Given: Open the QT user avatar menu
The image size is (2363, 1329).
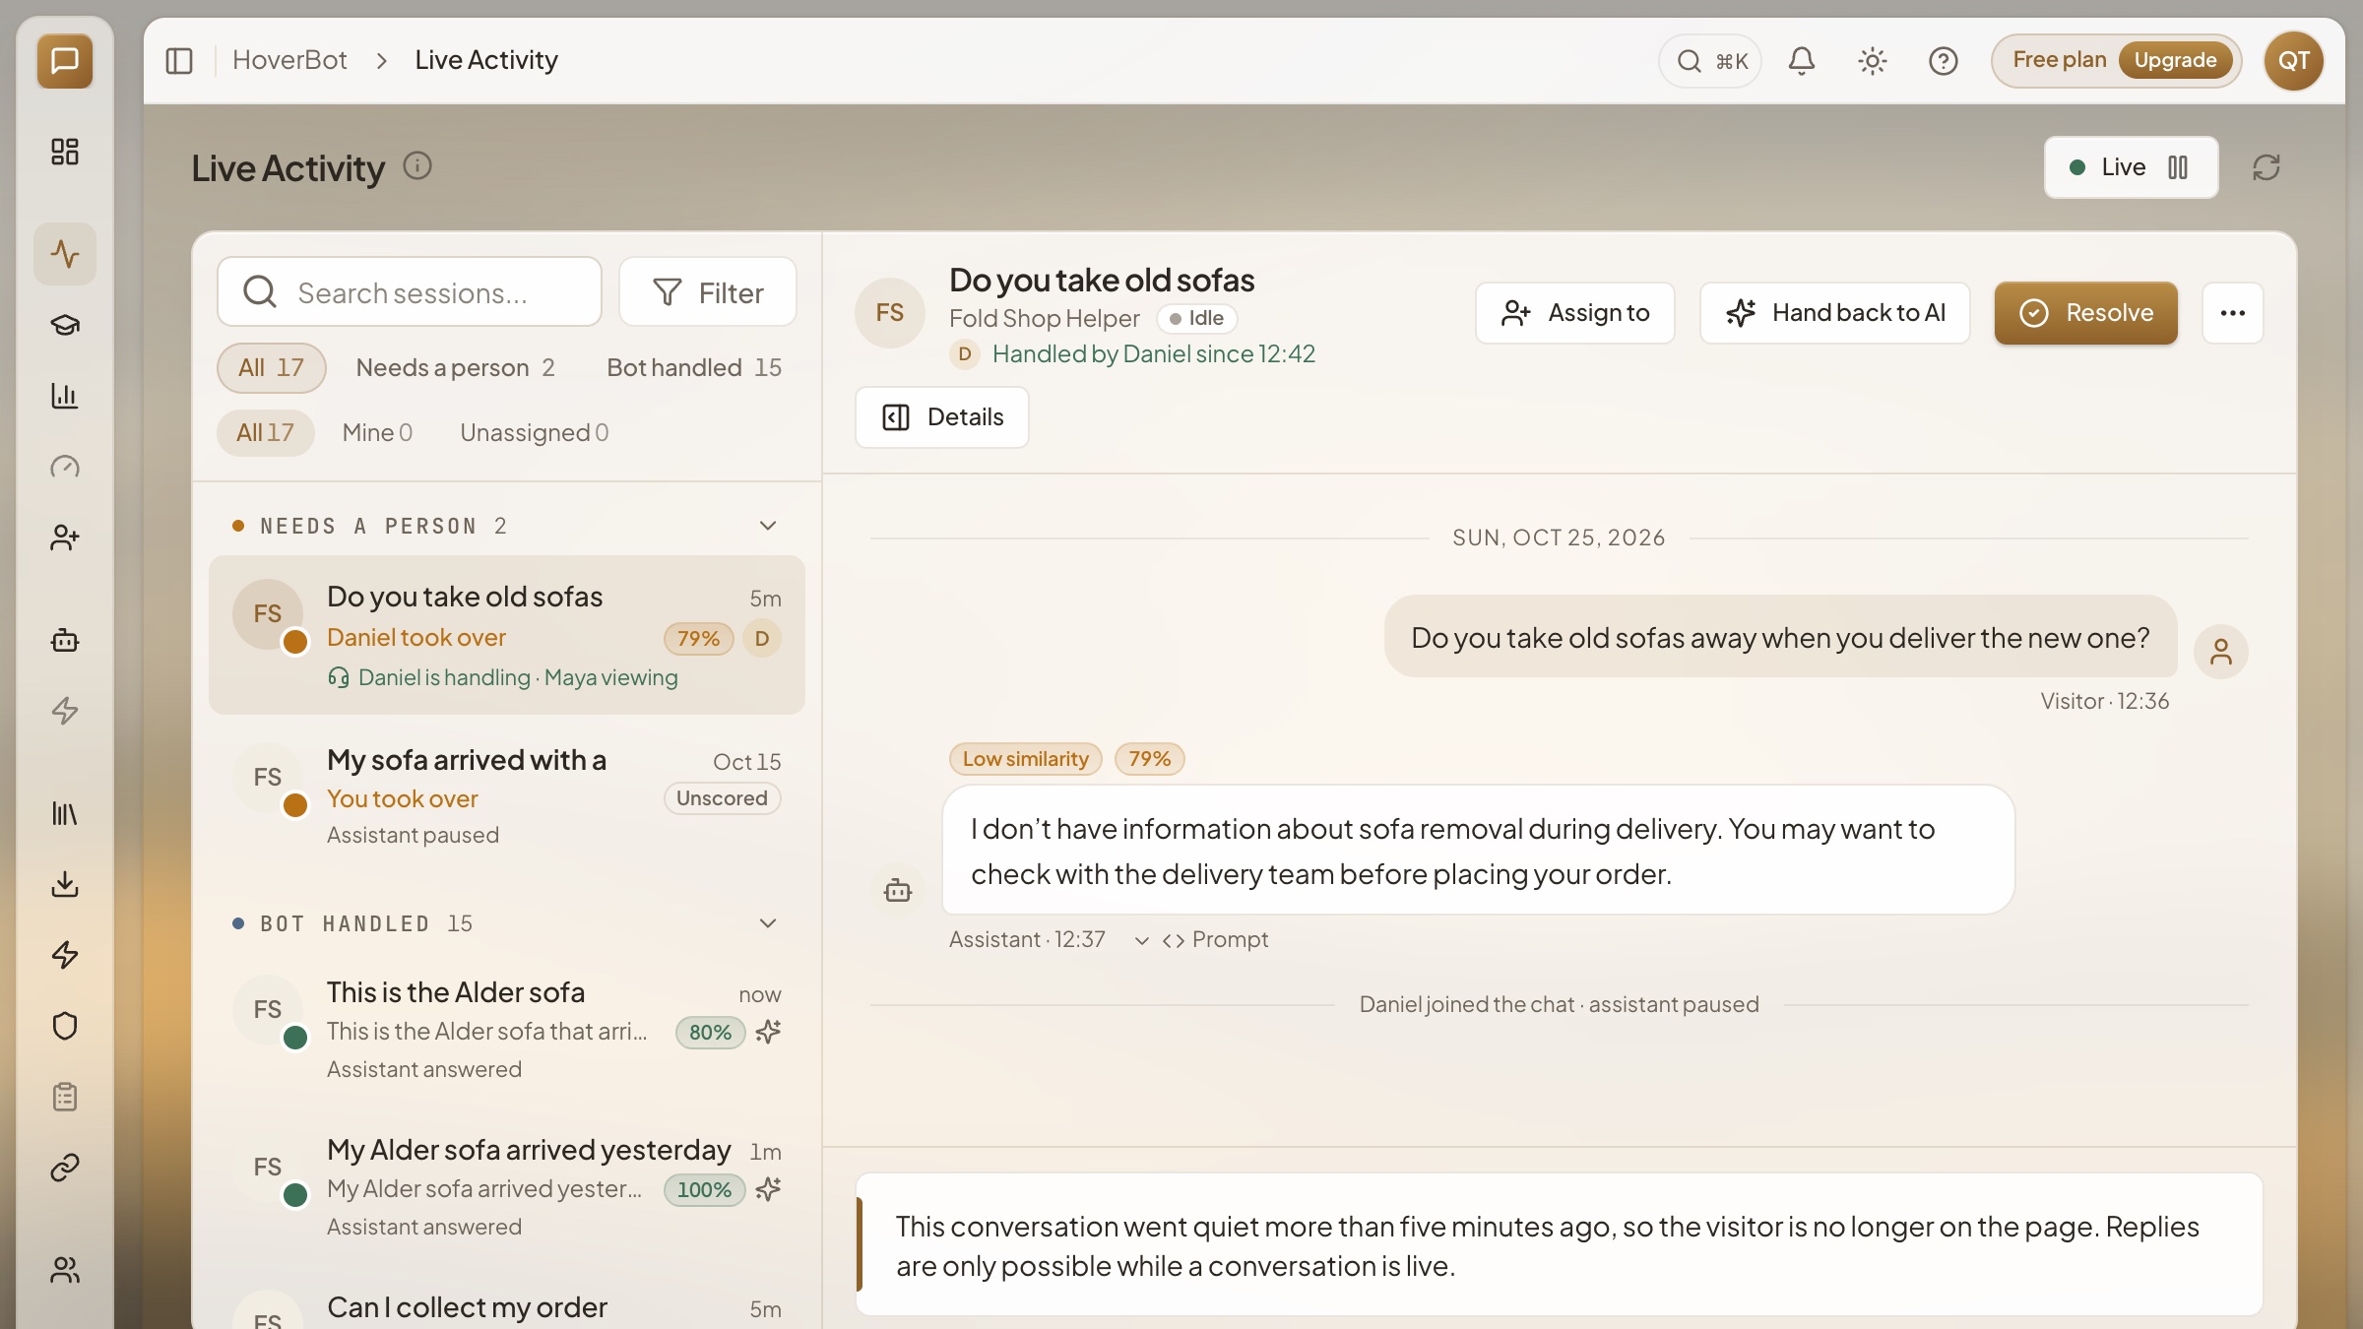Looking at the screenshot, I should pos(2294,61).
